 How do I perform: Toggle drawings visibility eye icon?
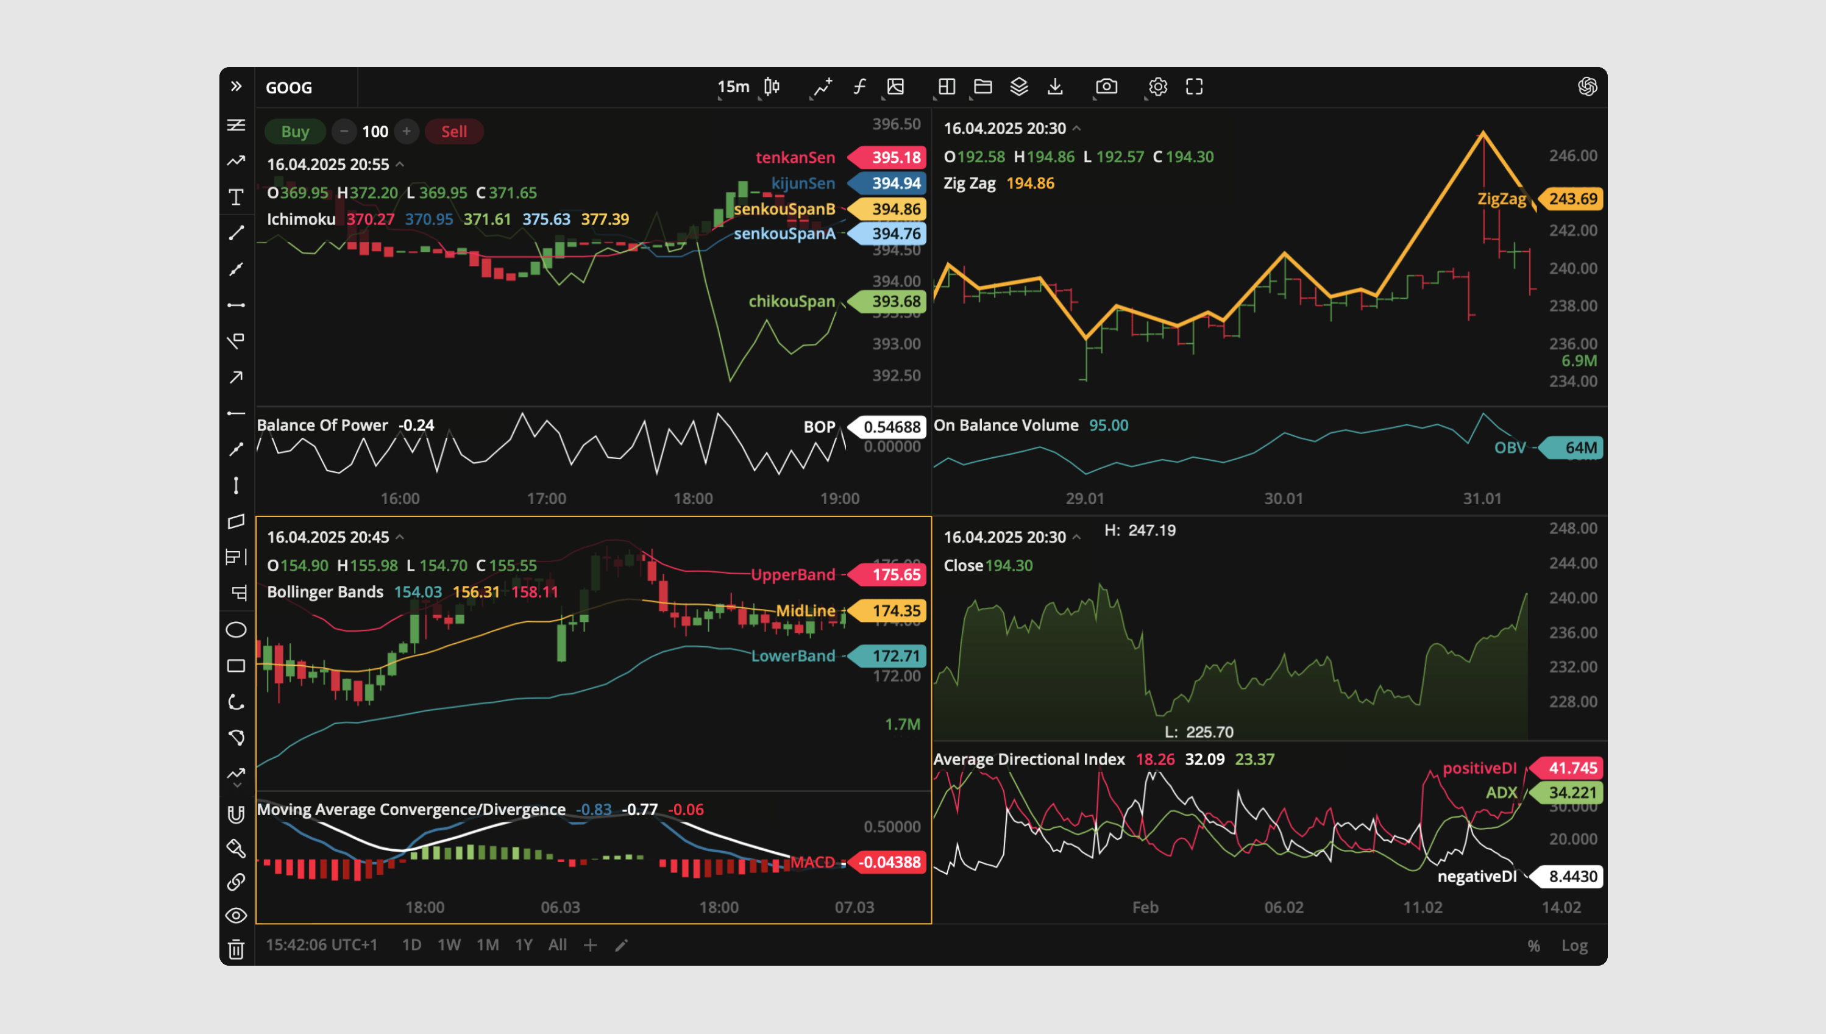tap(236, 915)
